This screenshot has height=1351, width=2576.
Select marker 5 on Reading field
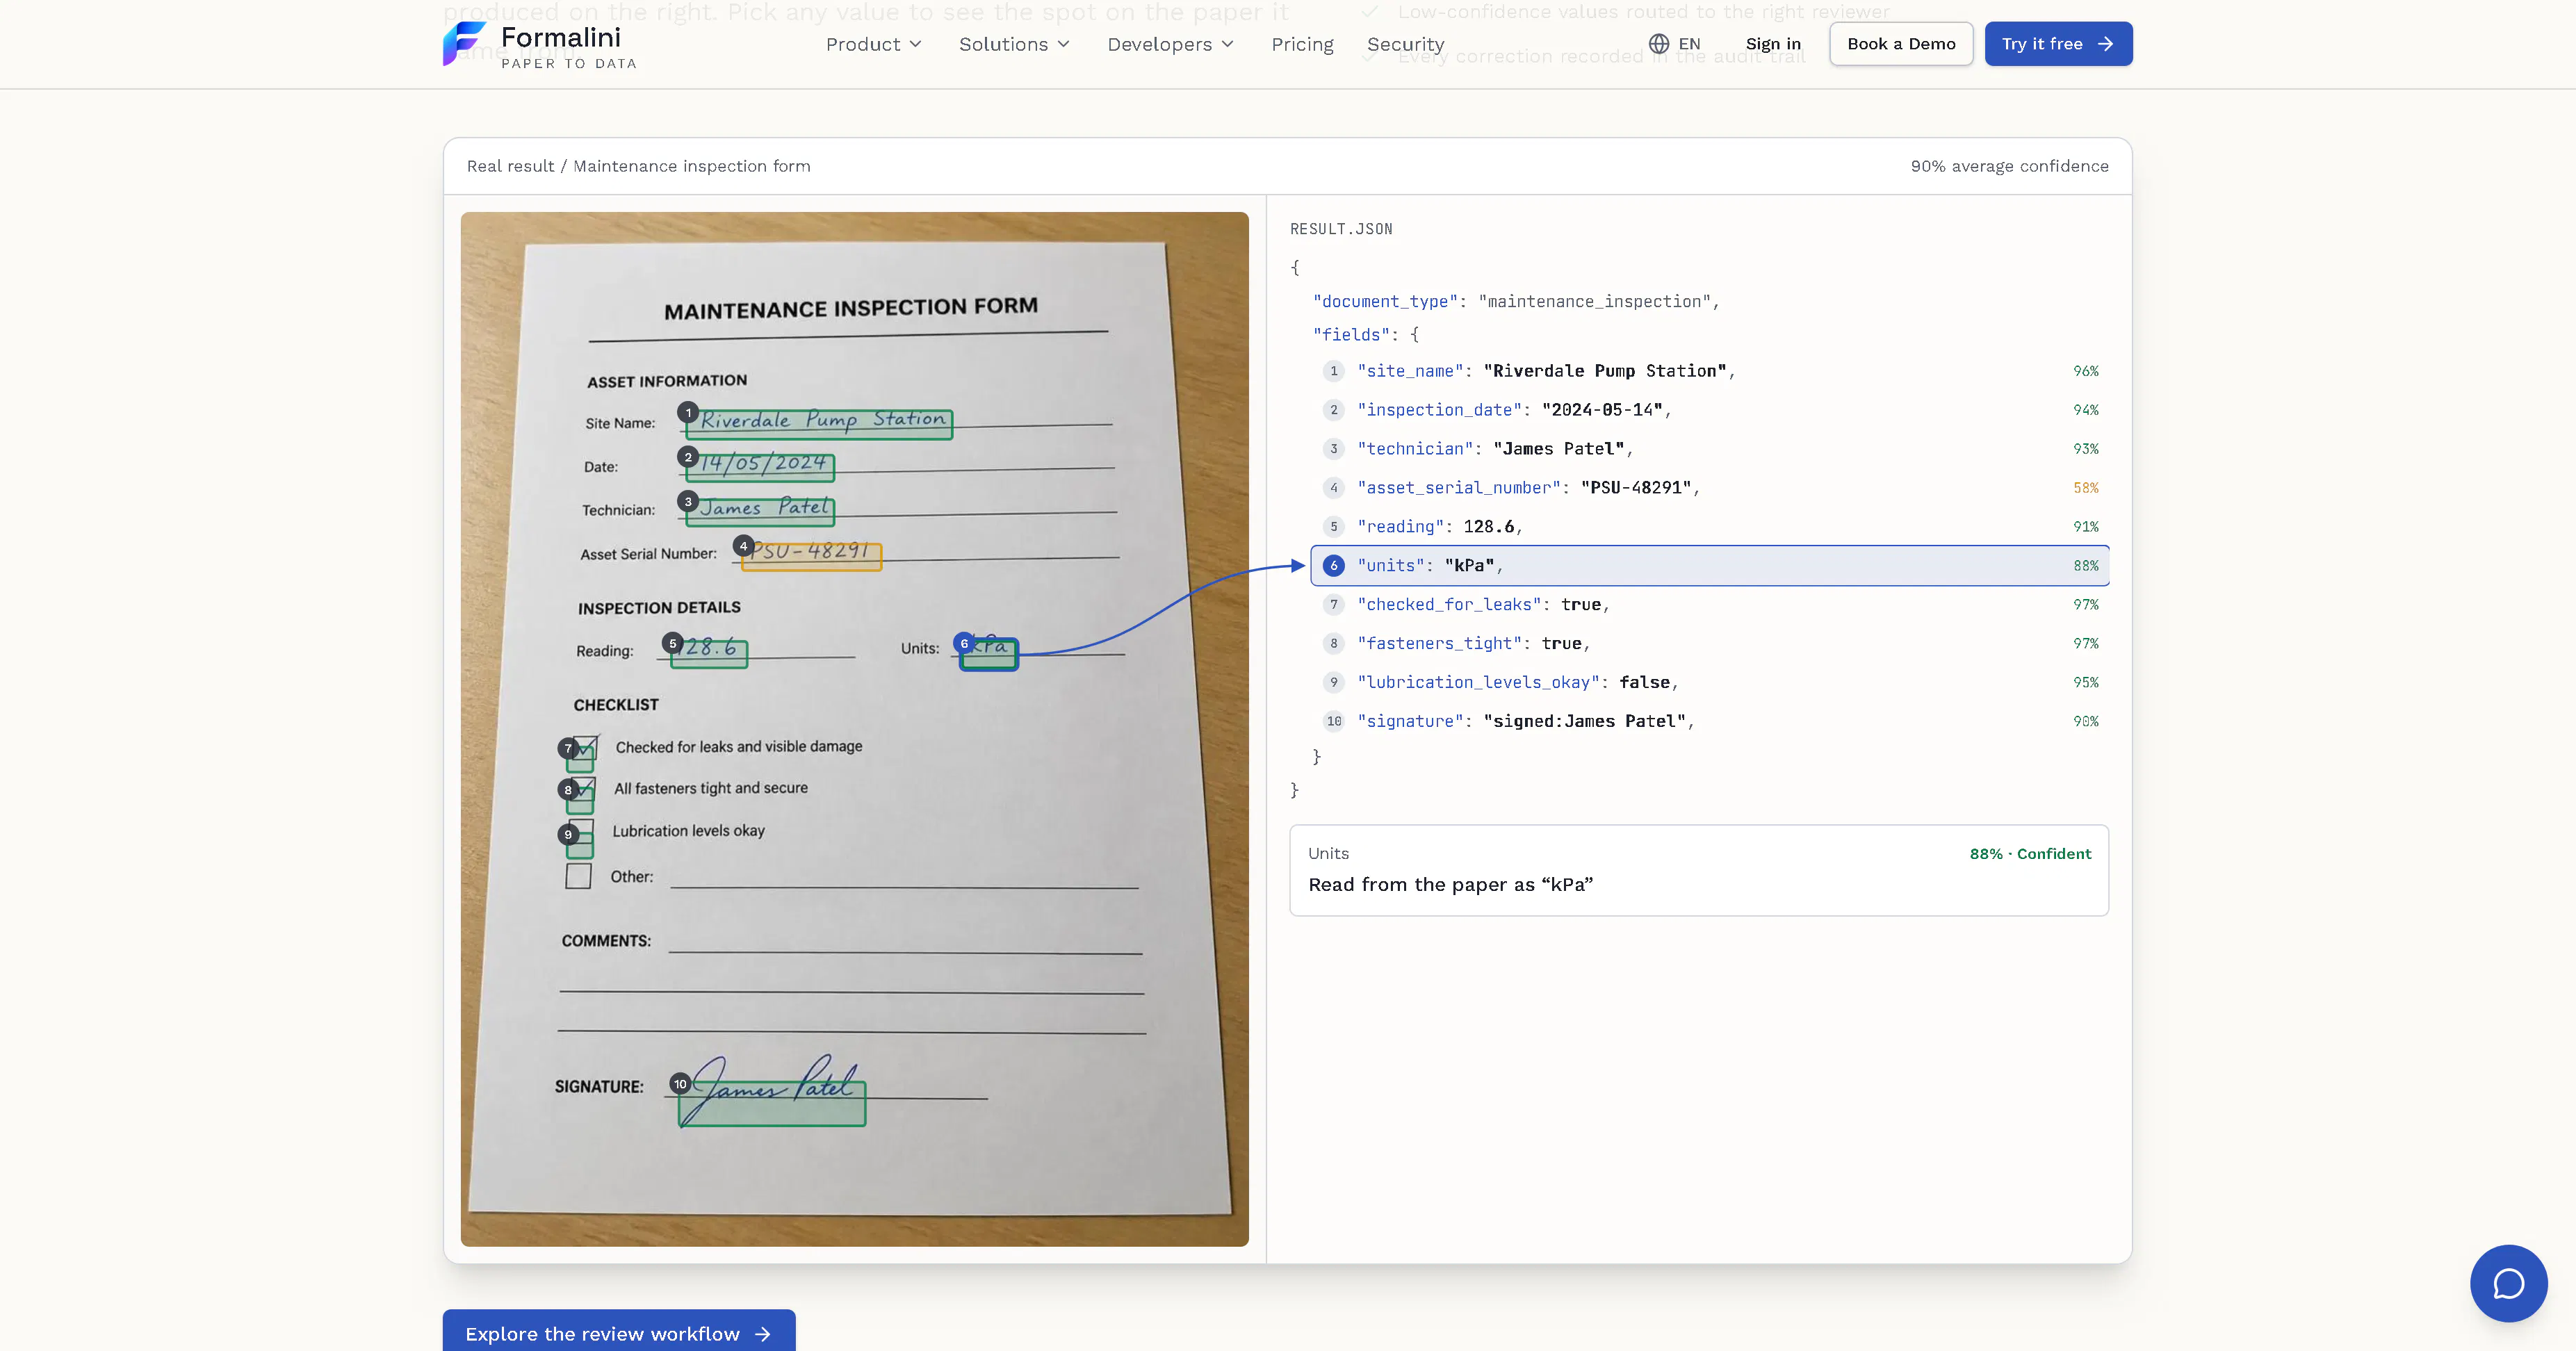pos(673,643)
